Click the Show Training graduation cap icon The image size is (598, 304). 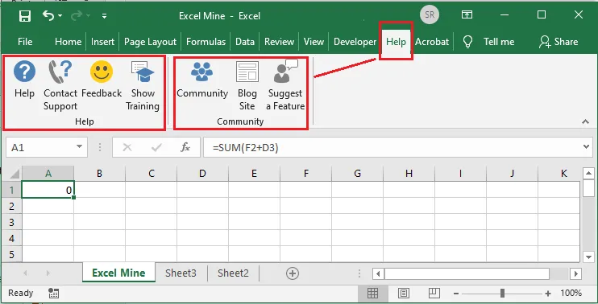pyautogui.click(x=143, y=72)
